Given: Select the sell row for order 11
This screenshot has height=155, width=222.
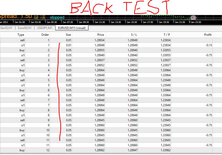Looking at the screenshot, I should (111, 140).
